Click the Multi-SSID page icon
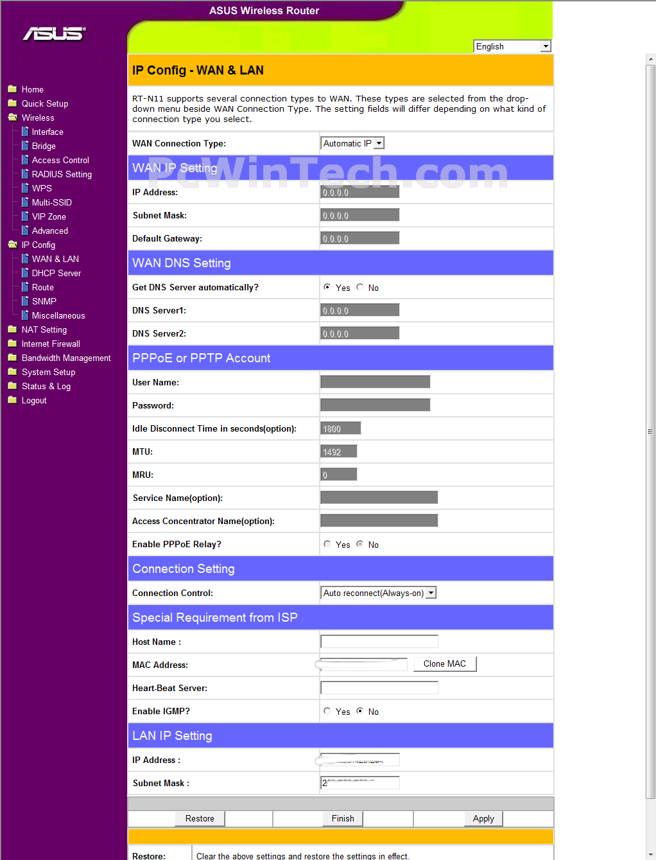The width and height of the screenshot is (656, 860). [x=25, y=202]
